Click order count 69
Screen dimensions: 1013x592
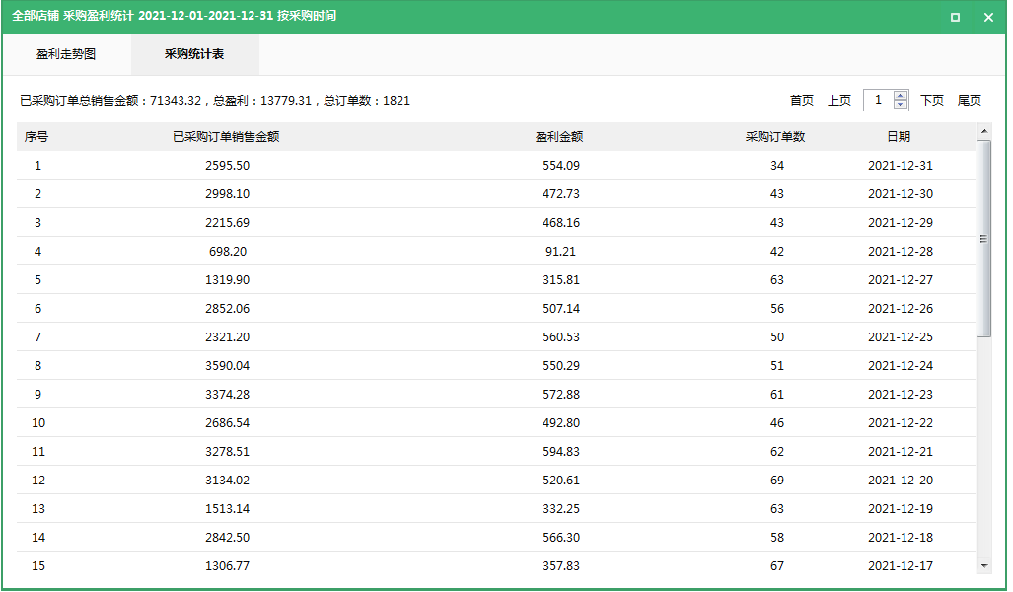(x=777, y=481)
